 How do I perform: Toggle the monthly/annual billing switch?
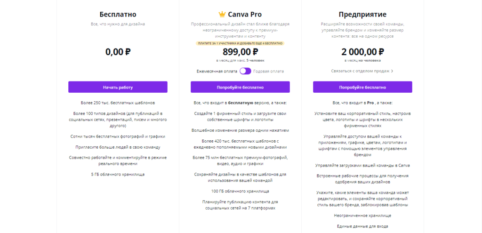[245, 71]
